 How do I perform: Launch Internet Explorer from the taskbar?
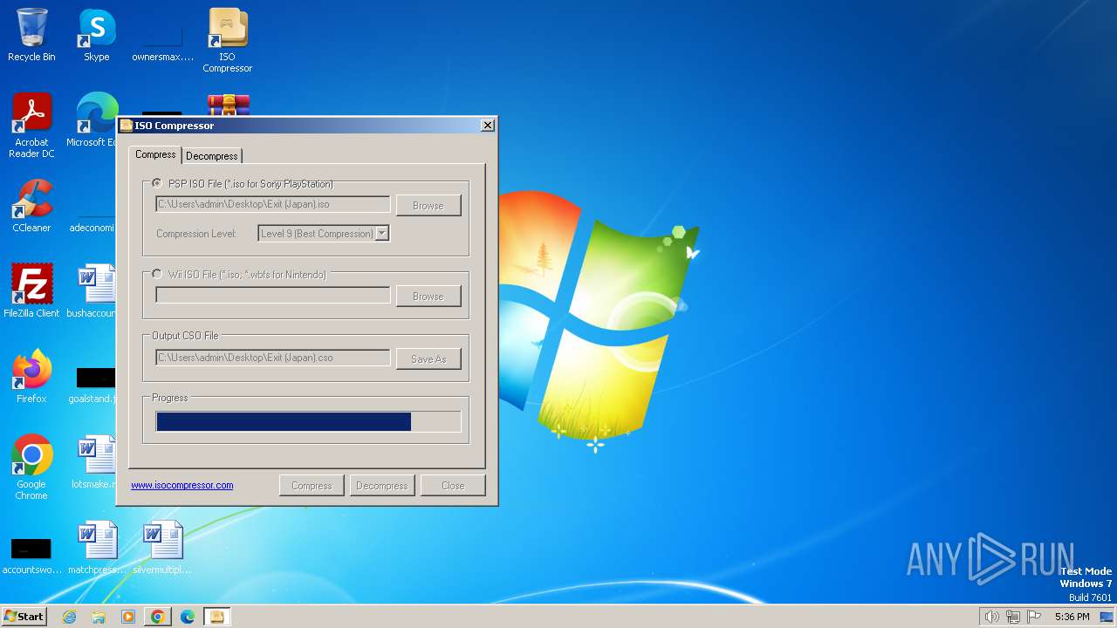(69, 617)
